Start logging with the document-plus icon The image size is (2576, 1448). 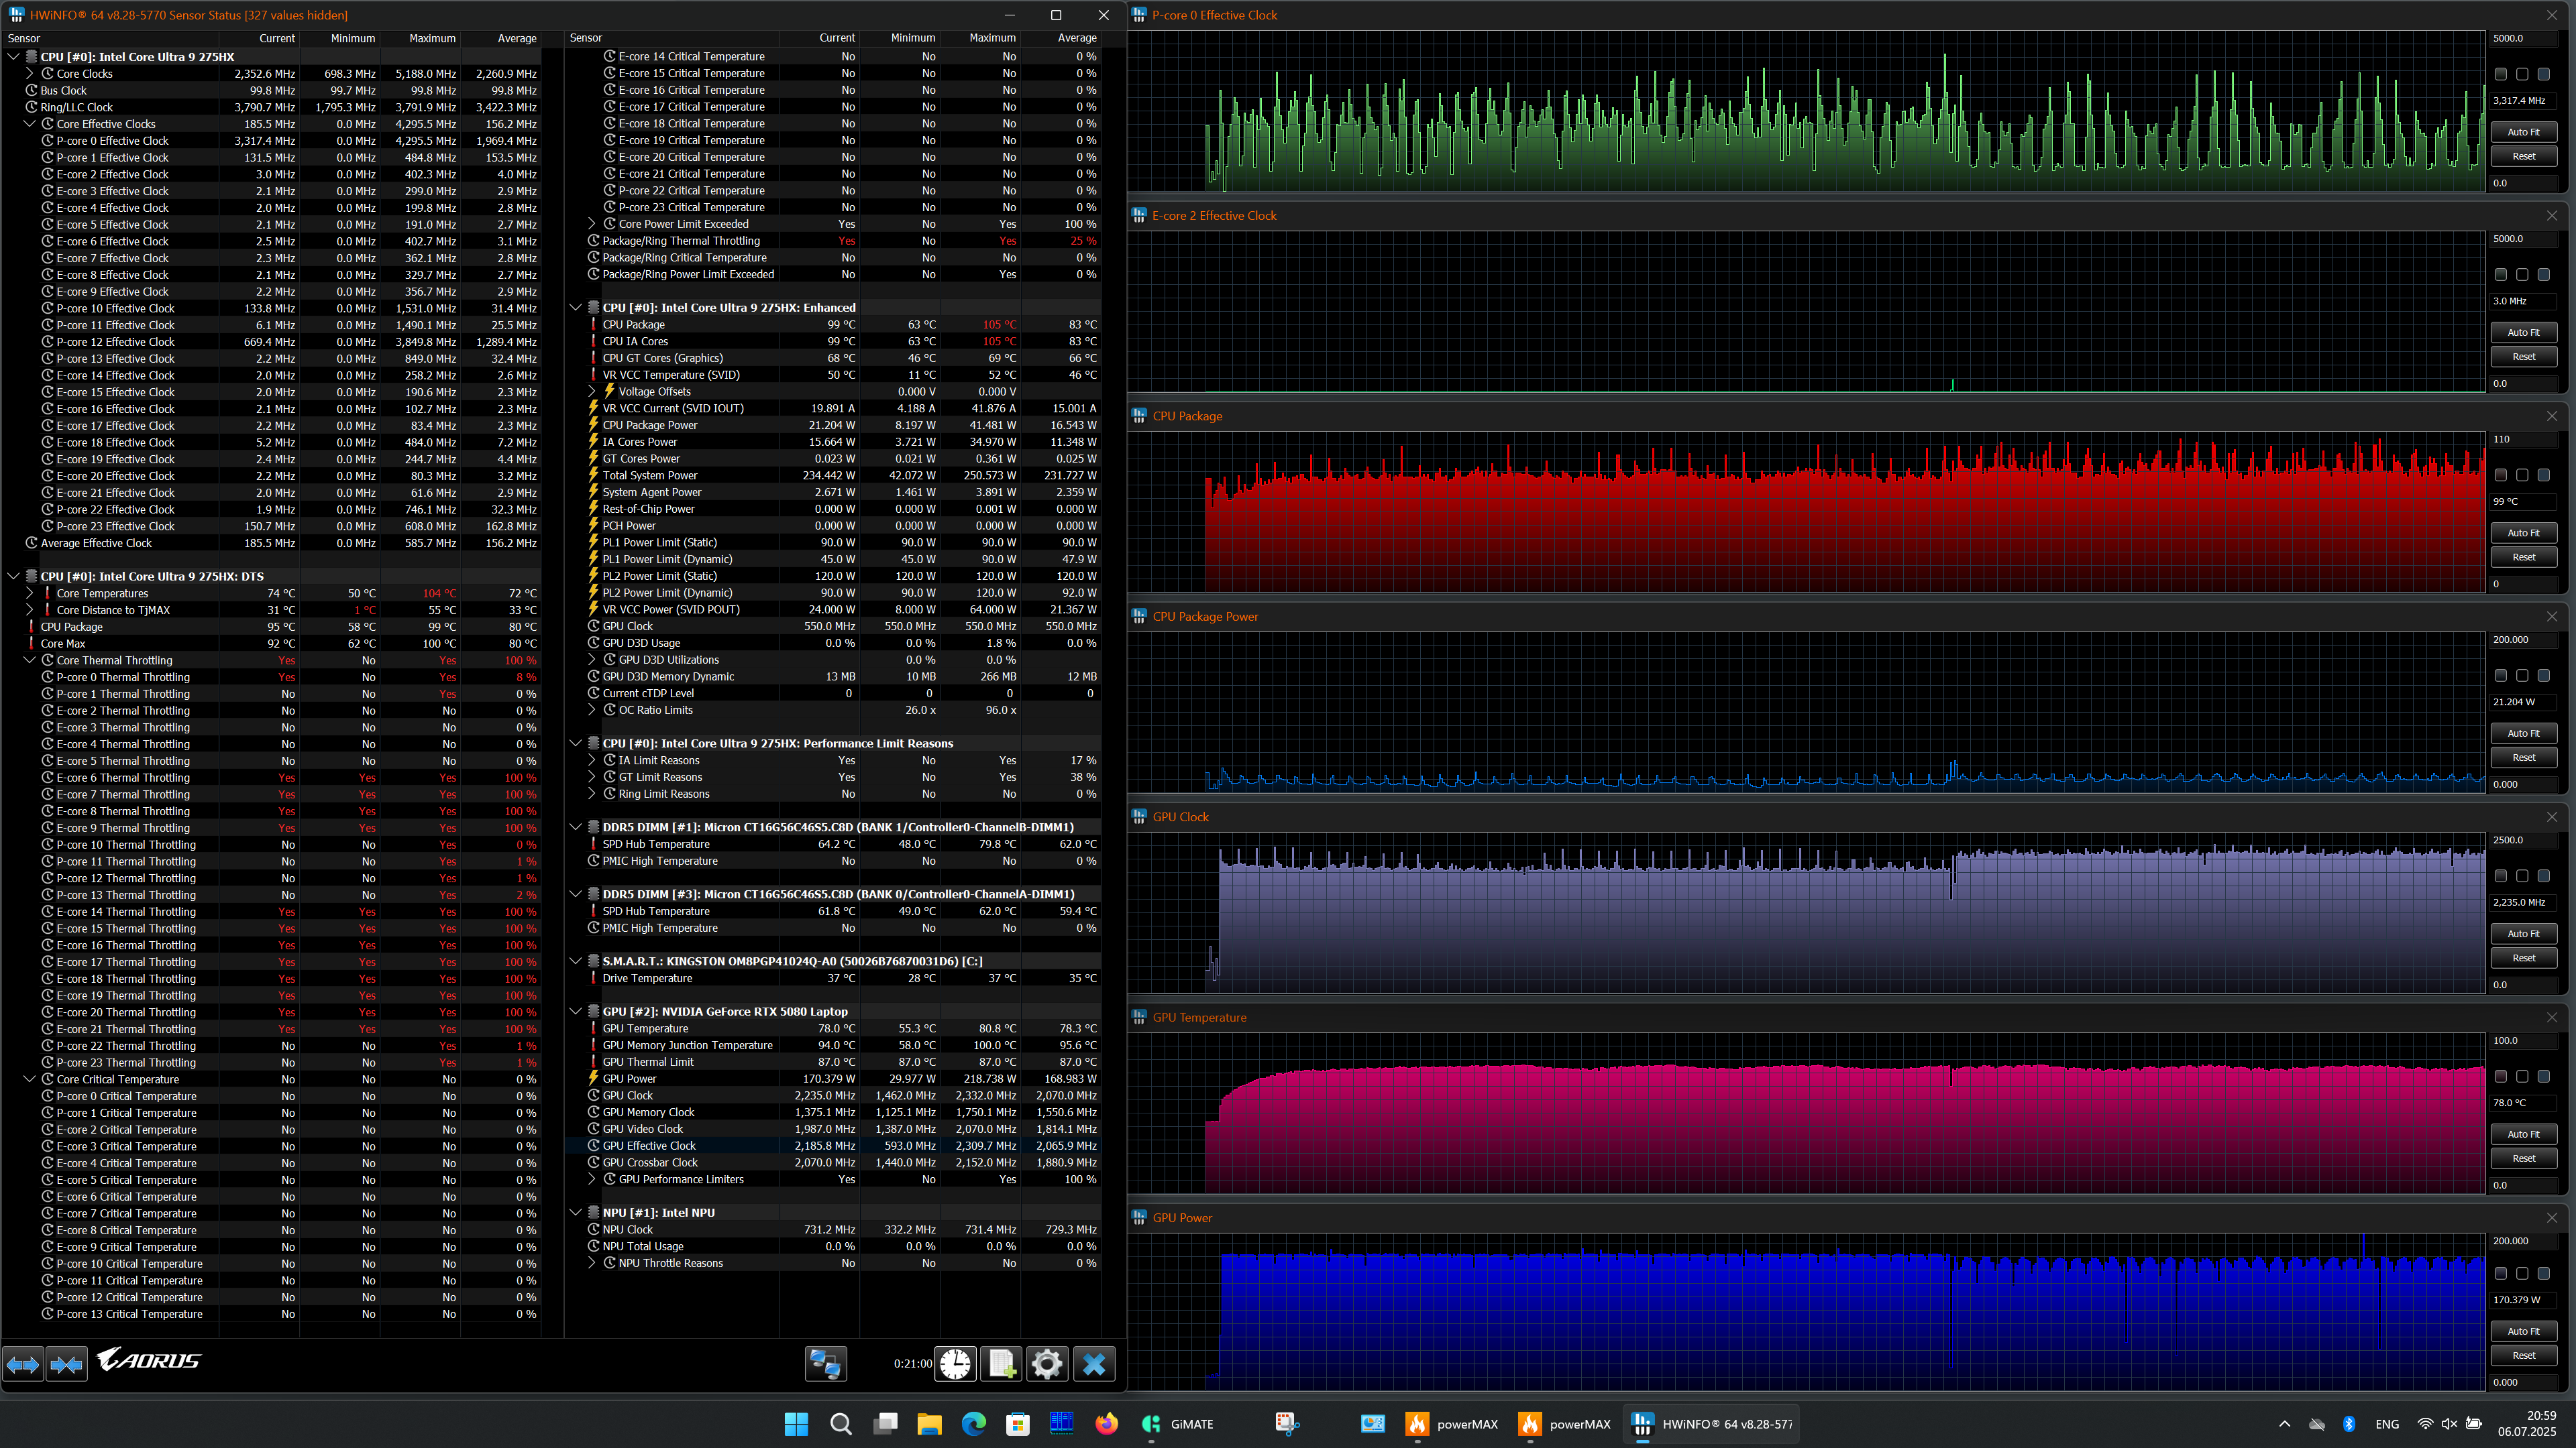click(x=1001, y=1363)
